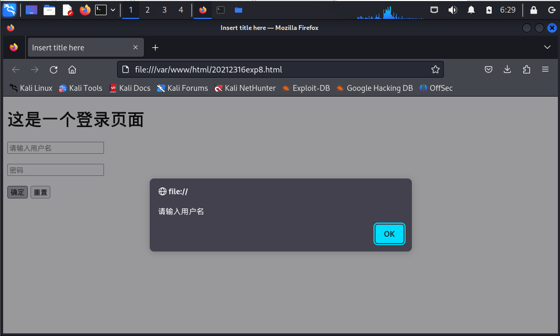The height and width of the screenshot is (336, 560).
Task: Open the Firefox application menu
Action: 545,70
